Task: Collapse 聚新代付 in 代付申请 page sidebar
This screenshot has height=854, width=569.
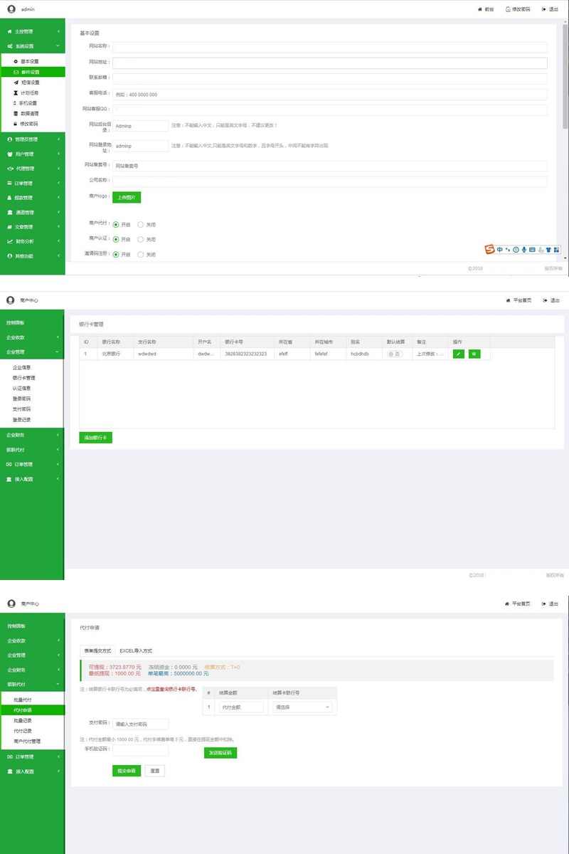Action: tap(33, 685)
